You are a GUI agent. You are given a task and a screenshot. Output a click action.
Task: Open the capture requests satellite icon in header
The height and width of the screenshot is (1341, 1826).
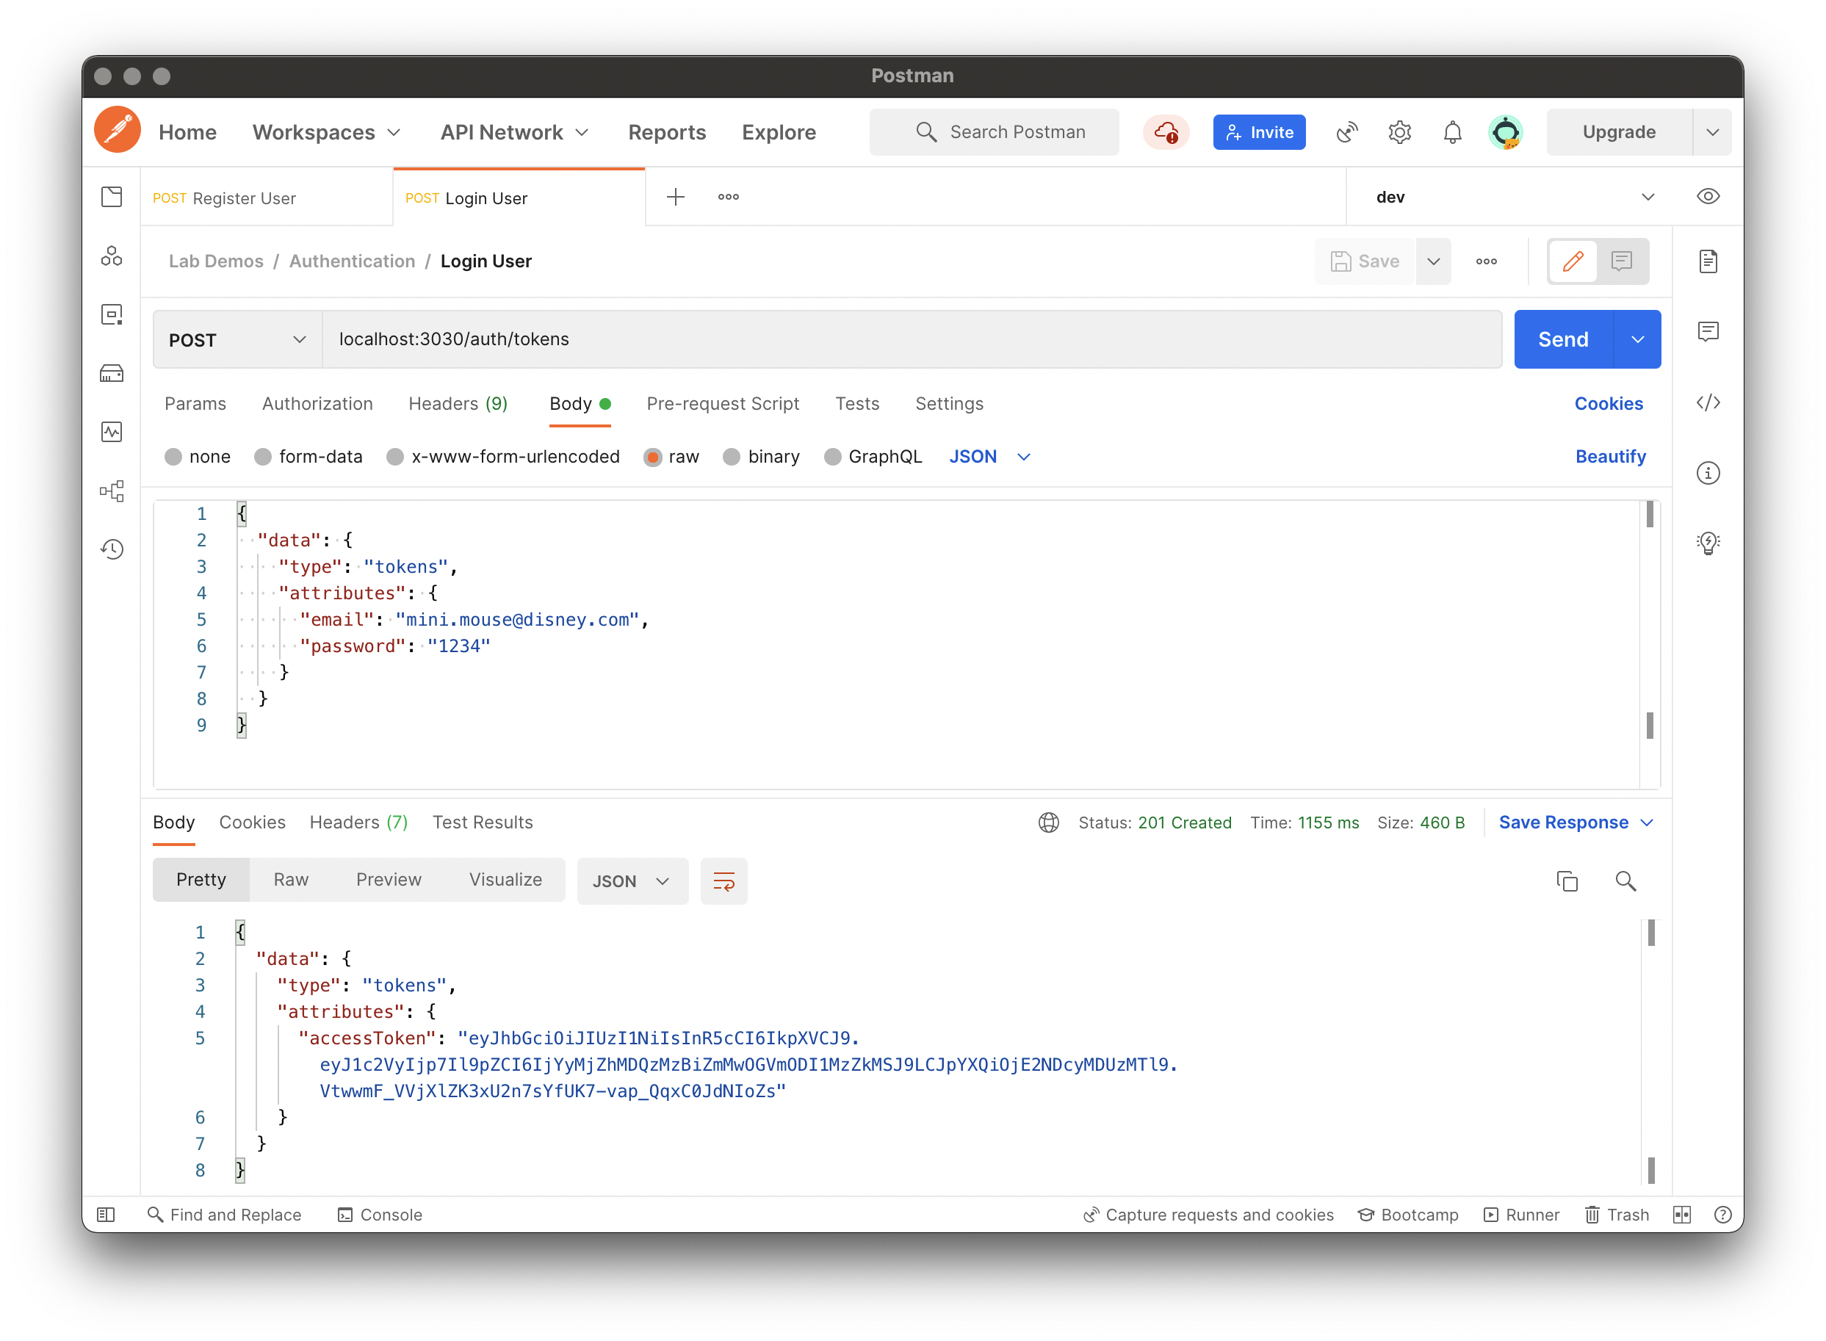1346,131
